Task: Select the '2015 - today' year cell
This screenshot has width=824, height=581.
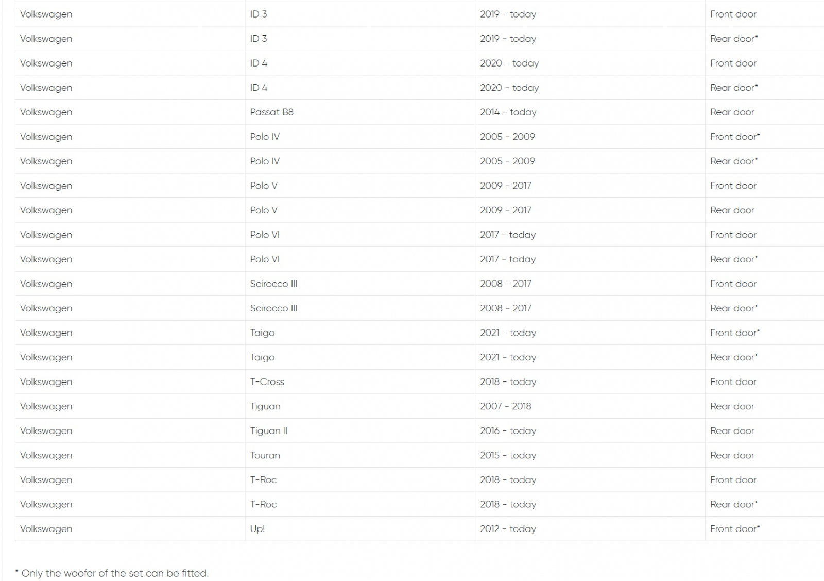Action: 508,455
